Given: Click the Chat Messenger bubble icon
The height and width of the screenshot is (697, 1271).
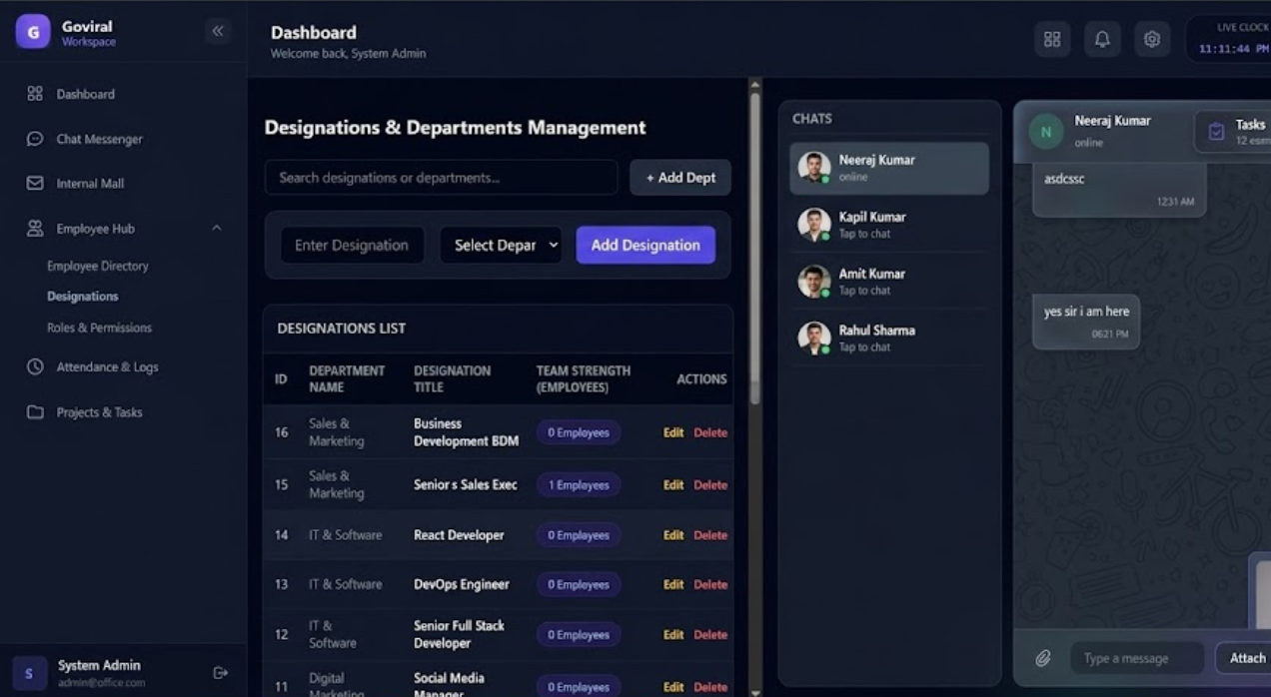Looking at the screenshot, I should [x=35, y=139].
